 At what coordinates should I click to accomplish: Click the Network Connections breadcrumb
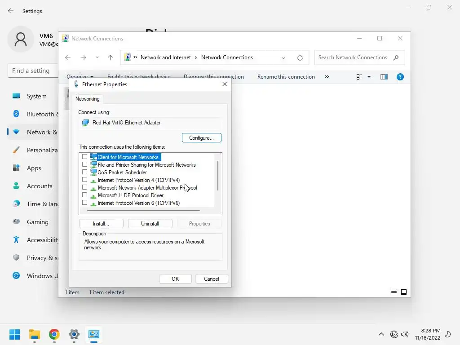pyautogui.click(x=227, y=57)
